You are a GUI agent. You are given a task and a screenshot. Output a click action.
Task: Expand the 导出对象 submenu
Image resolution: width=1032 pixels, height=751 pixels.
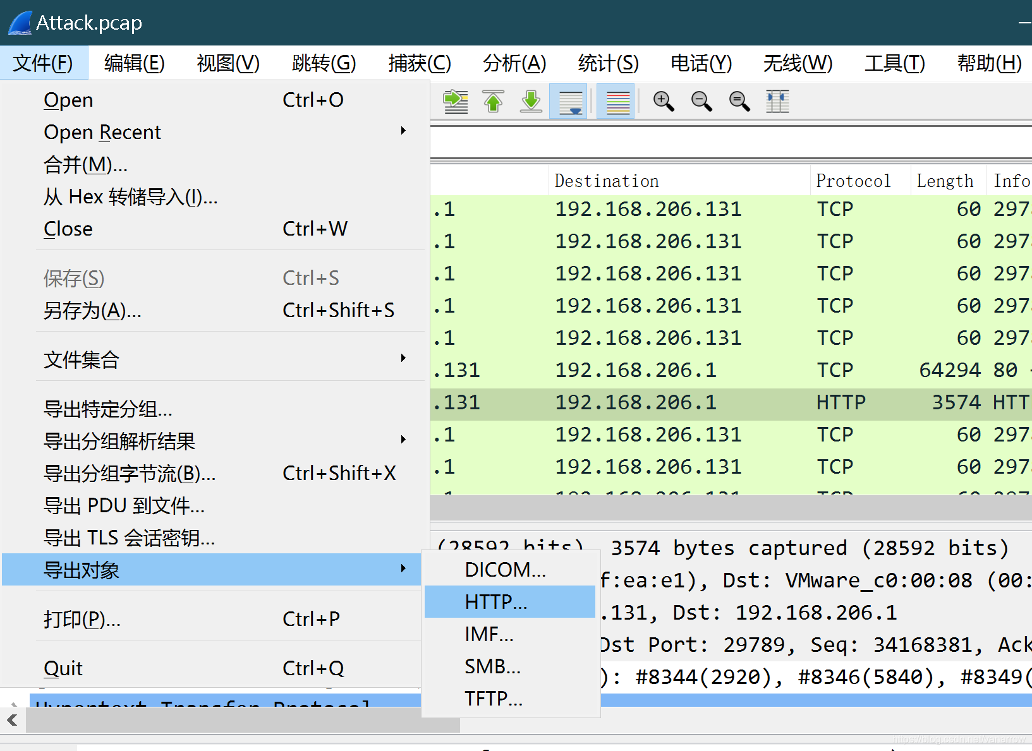tap(212, 570)
